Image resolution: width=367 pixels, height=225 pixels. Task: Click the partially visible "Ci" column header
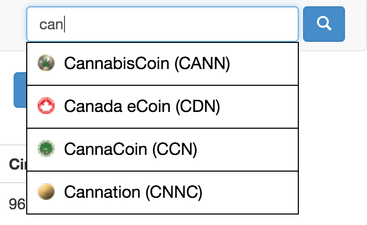point(18,164)
